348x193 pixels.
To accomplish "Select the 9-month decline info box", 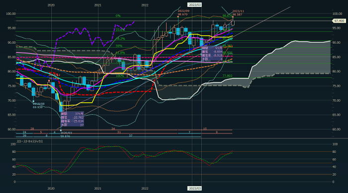I will [212, 54].
